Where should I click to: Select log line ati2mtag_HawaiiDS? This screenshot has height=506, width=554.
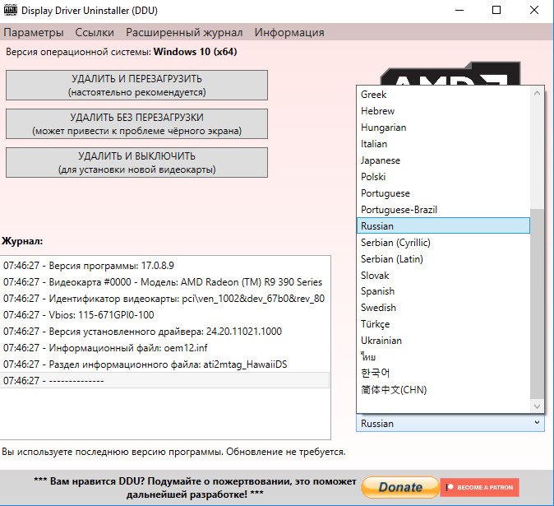pyautogui.click(x=164, y=364)
